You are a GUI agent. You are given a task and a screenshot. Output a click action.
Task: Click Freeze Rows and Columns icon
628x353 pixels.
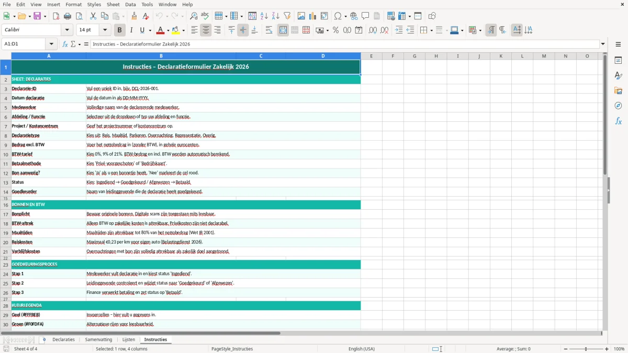click(402, 16)
